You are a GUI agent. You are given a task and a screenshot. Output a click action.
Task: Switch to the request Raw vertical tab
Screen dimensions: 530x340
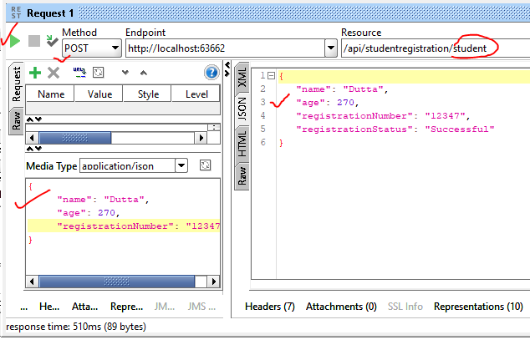[x=16, y=121]
